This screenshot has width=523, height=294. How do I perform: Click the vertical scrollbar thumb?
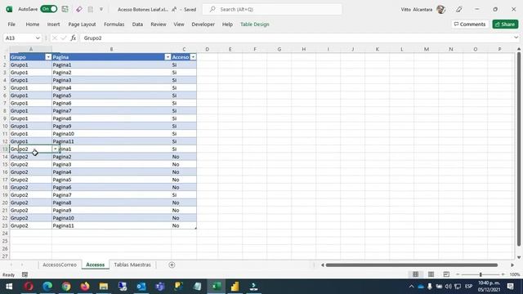519,149
